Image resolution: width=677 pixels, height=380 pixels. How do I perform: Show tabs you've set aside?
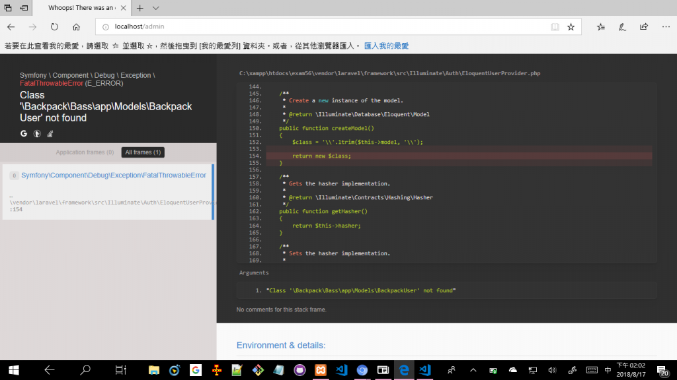8,8
